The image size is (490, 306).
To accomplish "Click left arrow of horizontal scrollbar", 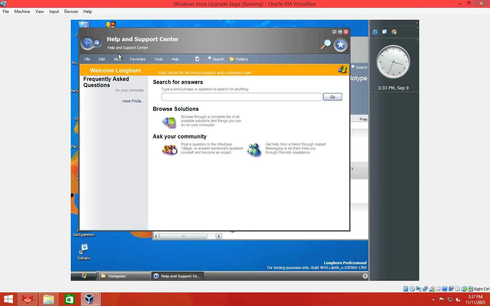I will pyautogui.click(x=156, y=236).
